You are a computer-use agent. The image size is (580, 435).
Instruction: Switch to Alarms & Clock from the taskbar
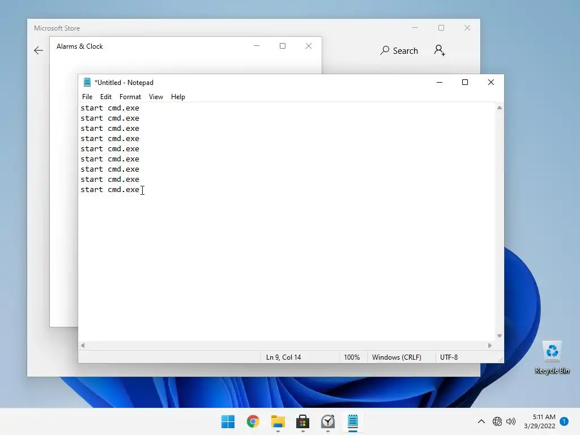[x=328, y=421]
